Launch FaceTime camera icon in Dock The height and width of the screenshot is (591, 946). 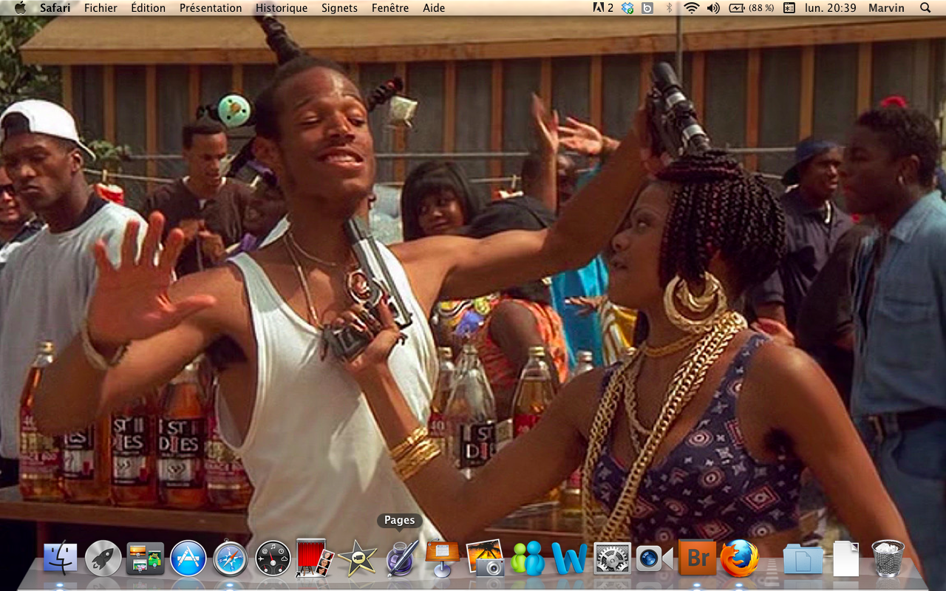point(655,558)
